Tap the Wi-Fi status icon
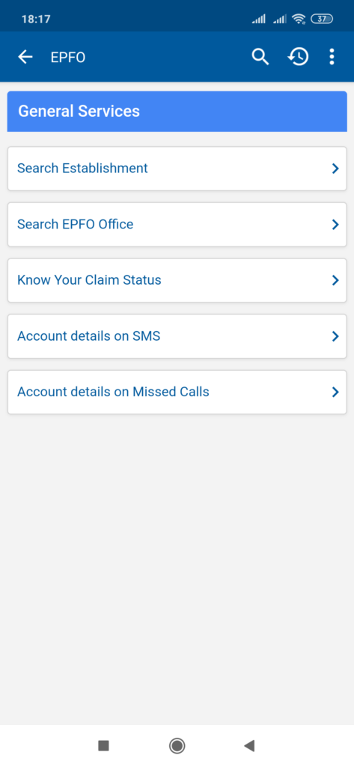This screenshot has height=767, width=354. click(x=299, y=19)
